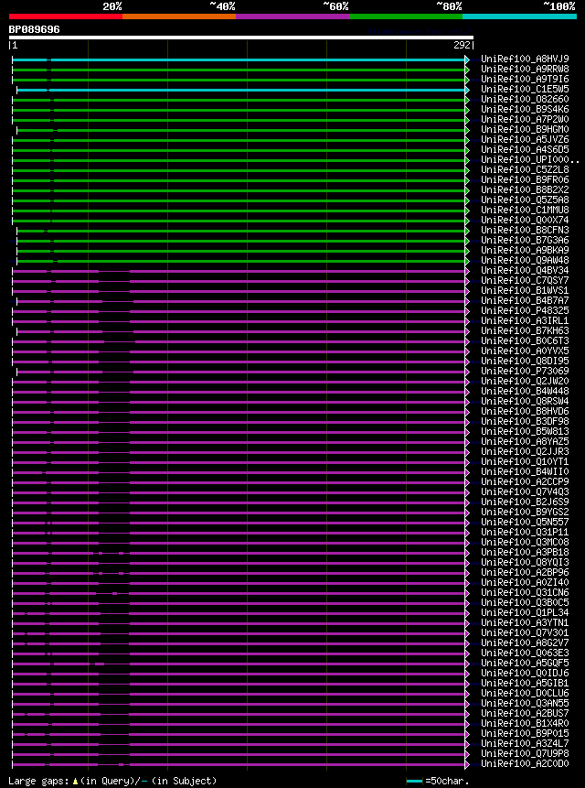The height and width of the screenshot is (788, 585).
Task: Open the UniRef100_P48325 hit label
Action: point(525,310)
